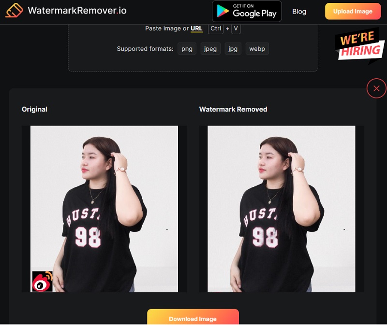Dismiss the result view with the red X

point(376,88)
